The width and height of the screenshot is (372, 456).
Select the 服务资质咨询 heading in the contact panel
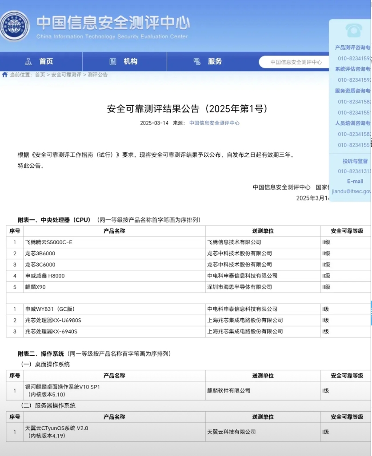352,91
